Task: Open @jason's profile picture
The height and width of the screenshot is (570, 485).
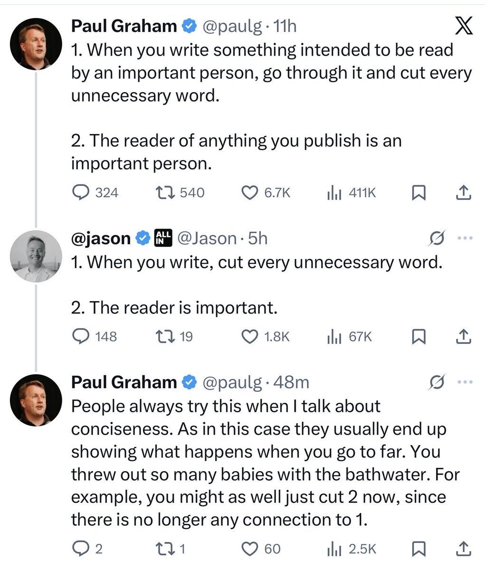Action: [36, 256]
